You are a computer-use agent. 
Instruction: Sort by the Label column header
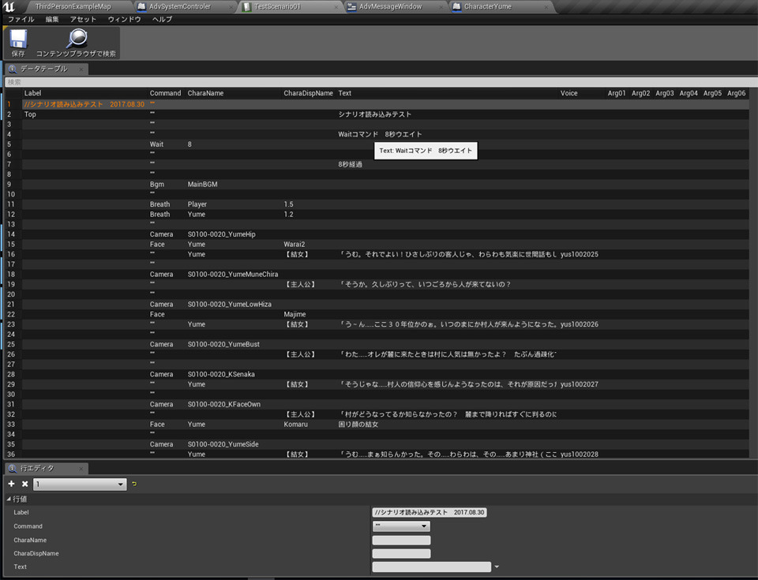33,93
